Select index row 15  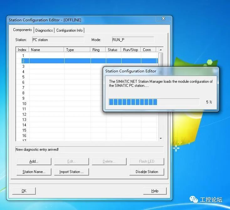tap(87, 130)
